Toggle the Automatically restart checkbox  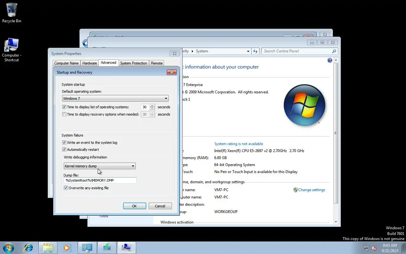point(64,150)
